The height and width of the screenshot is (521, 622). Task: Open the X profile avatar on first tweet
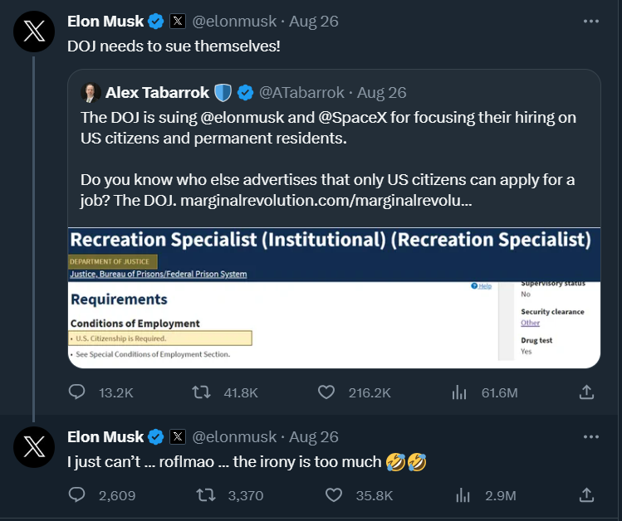click(34, 32)
